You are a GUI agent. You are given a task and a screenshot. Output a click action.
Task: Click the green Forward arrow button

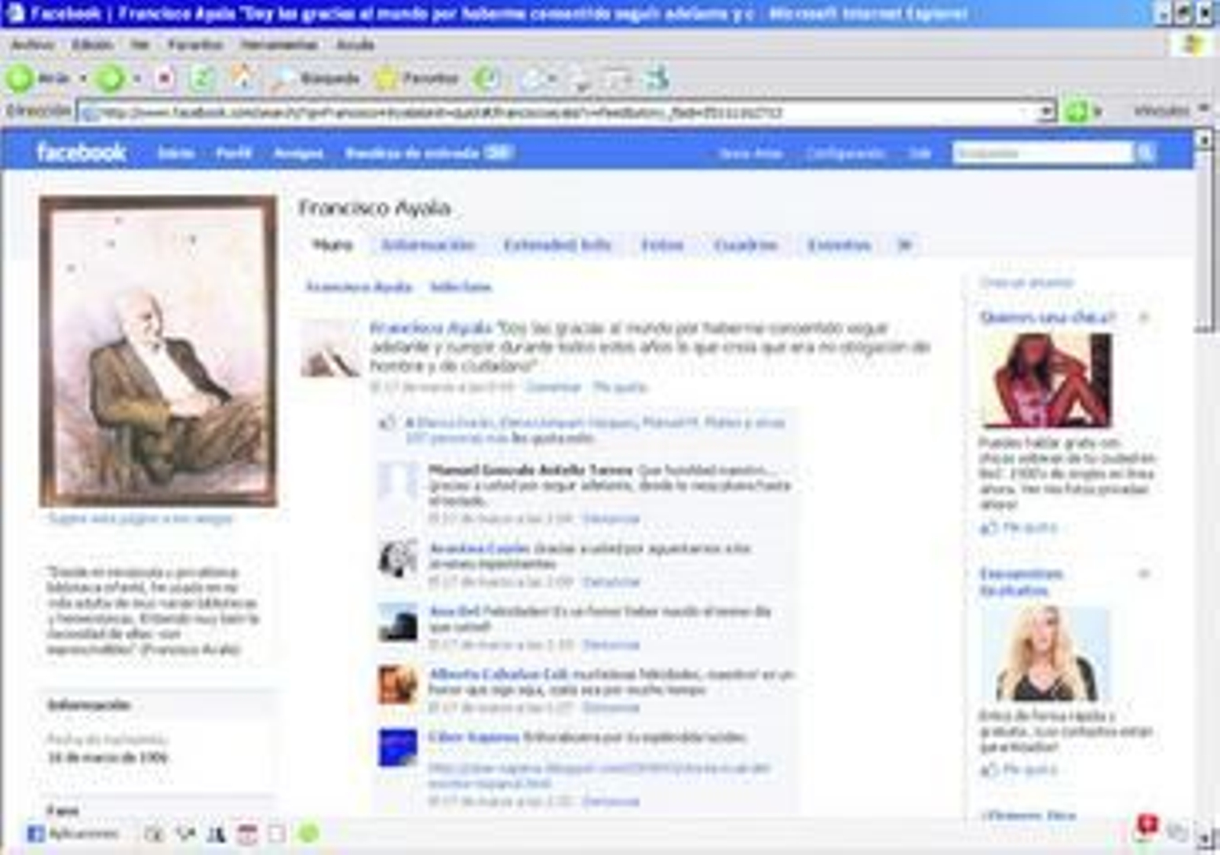111,78
